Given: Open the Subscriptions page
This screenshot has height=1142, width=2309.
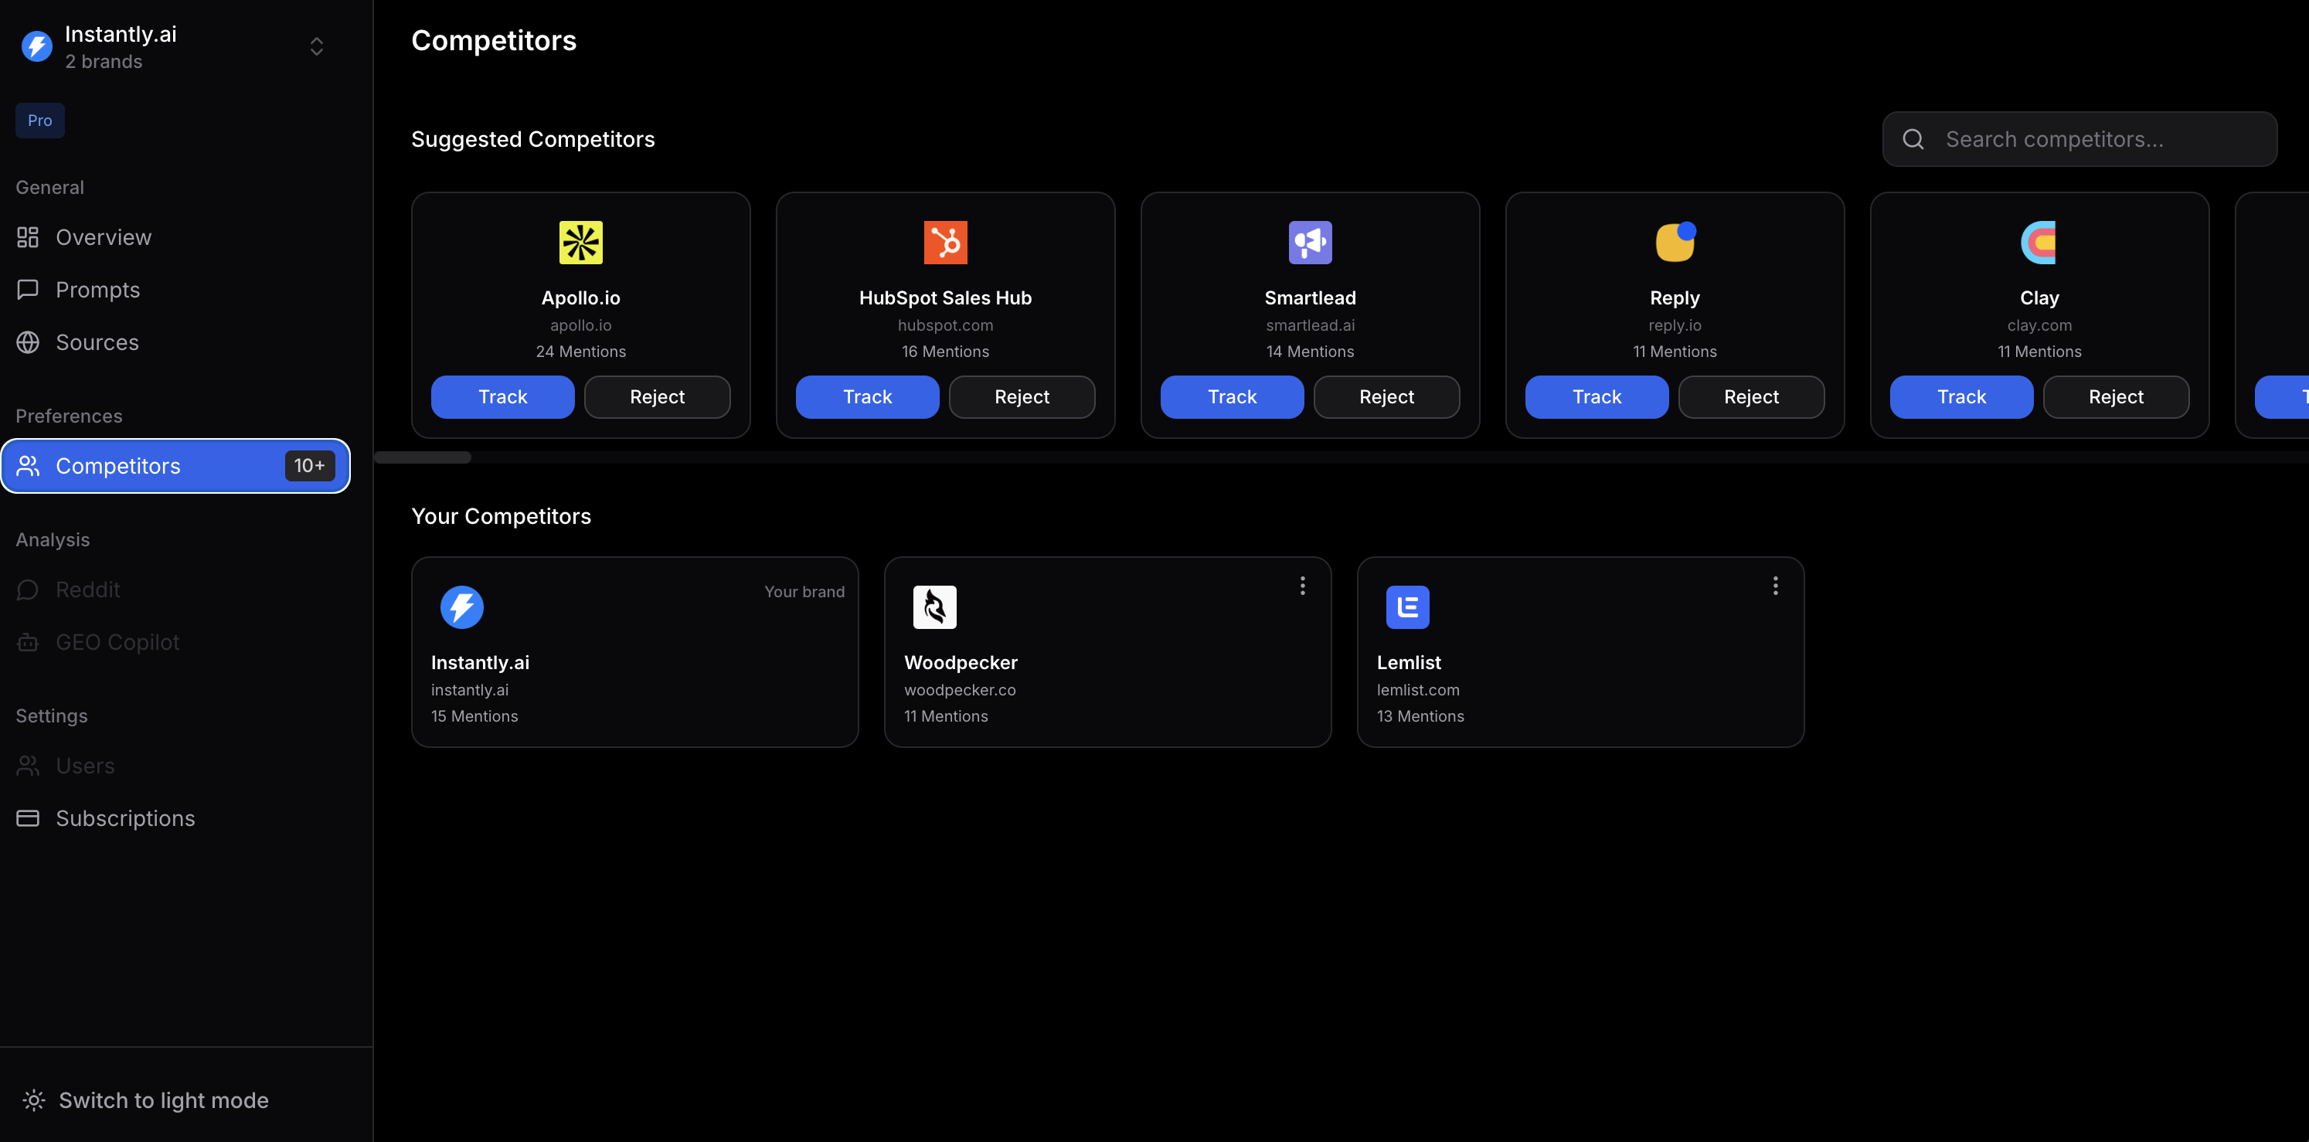Looking at the screenshot, I should point(175,818).
